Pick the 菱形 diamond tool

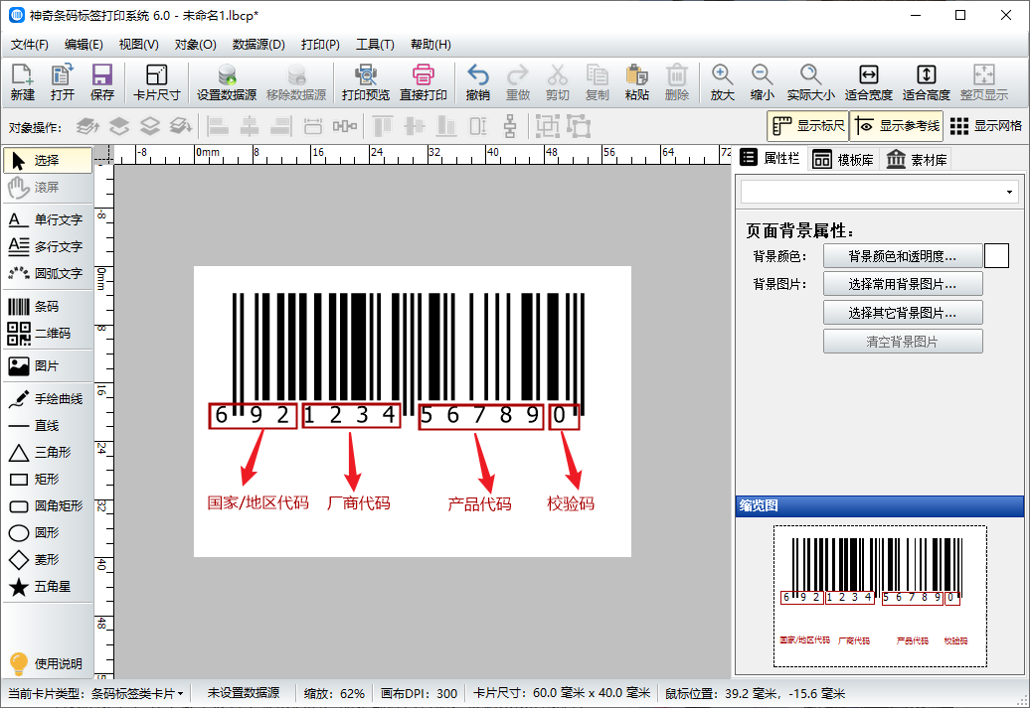tap(48, 560)
